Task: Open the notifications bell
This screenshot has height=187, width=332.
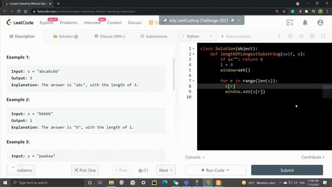Action: point(305,22)
